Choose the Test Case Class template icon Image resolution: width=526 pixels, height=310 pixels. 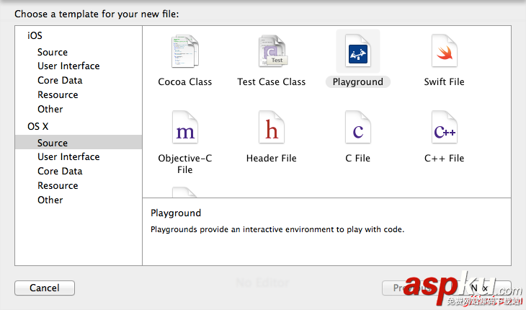[x=273, y=51]
